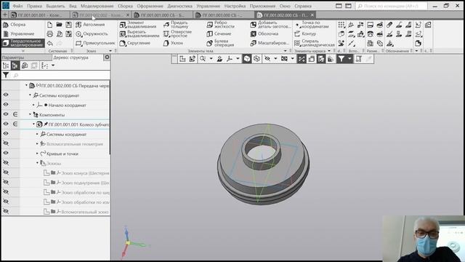Show hidden Эскизы group
The width and height of the screenshot is (465, 262).
pos(6,163)
